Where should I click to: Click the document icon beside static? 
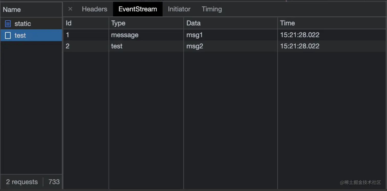[x=8, y=24]
